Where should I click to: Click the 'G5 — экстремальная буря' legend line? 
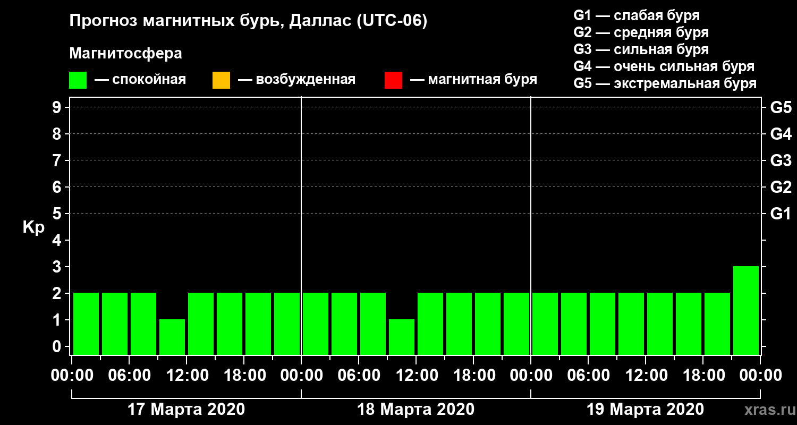click(x=665, y=84)
